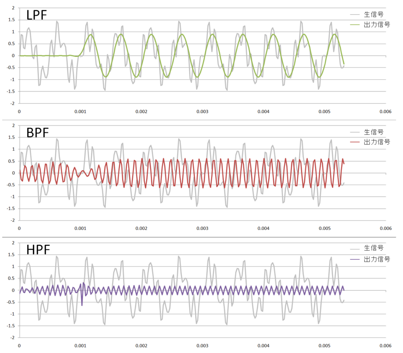Select 出力信号 legend entry in LPF chart

click(377, 24)
